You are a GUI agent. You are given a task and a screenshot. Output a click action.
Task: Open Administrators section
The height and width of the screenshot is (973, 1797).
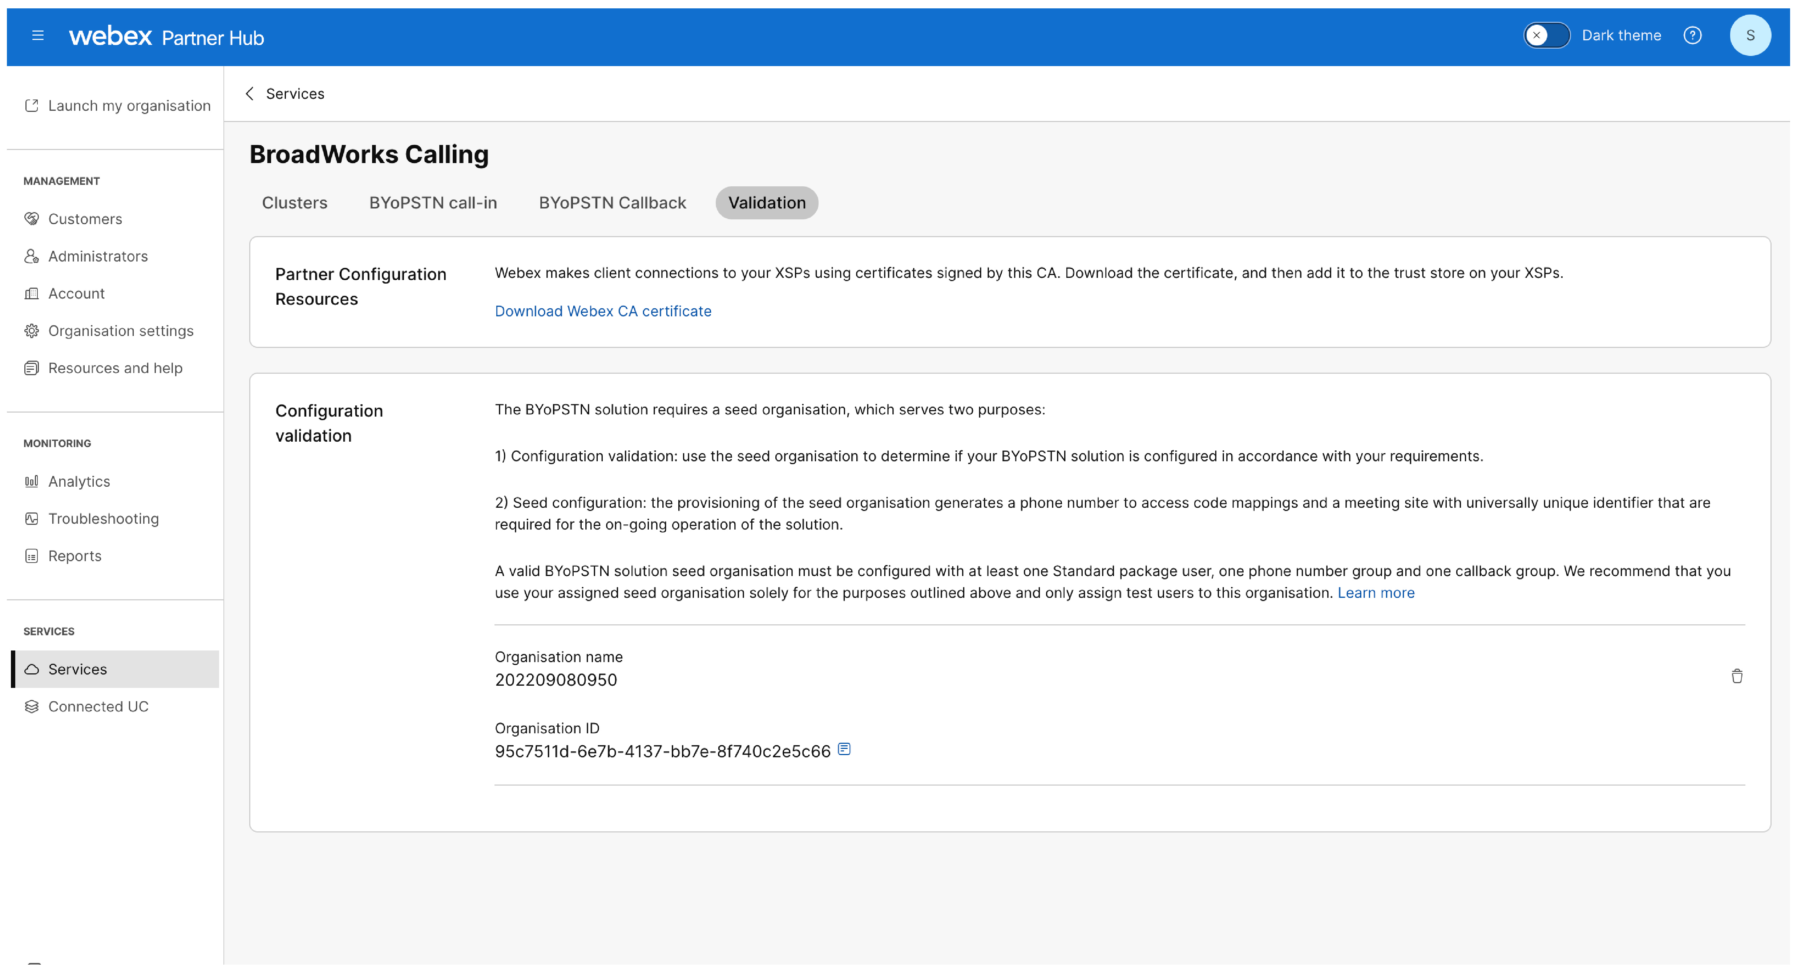98,256
